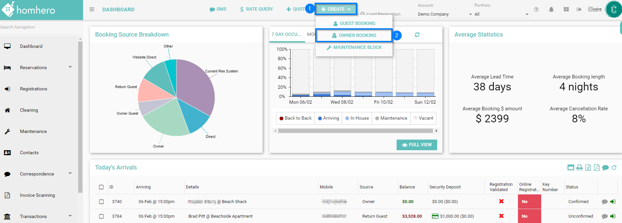Export Today's Arrivals as PDF

coord(597,167)
